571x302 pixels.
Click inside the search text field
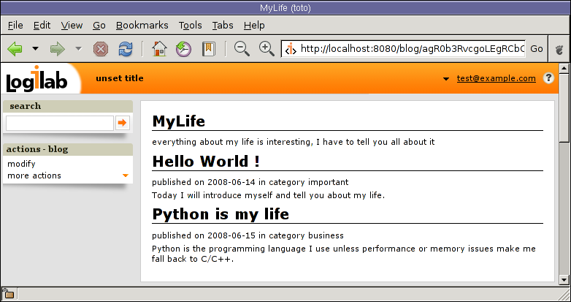coord(59,123)
